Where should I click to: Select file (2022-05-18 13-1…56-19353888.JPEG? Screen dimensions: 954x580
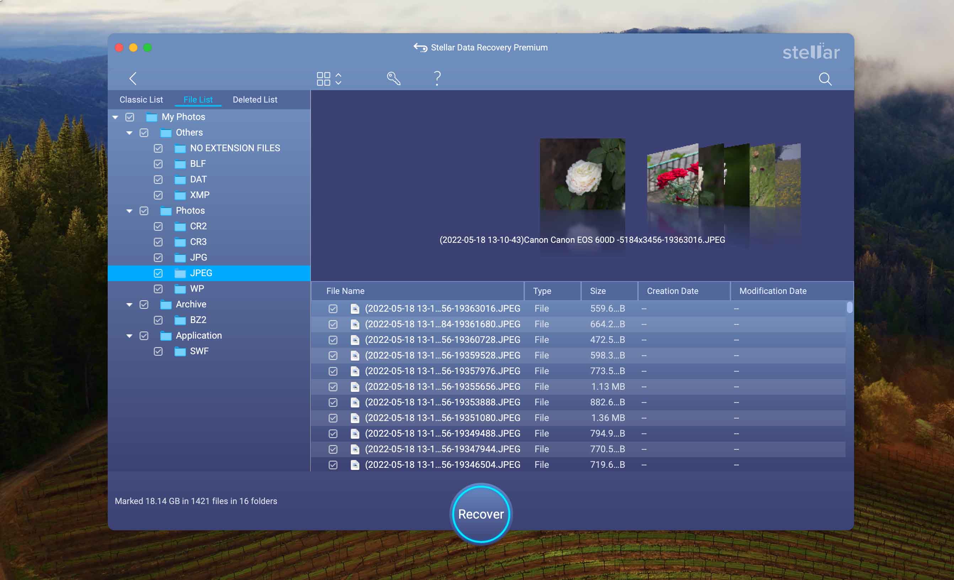(x=579, y=402)
